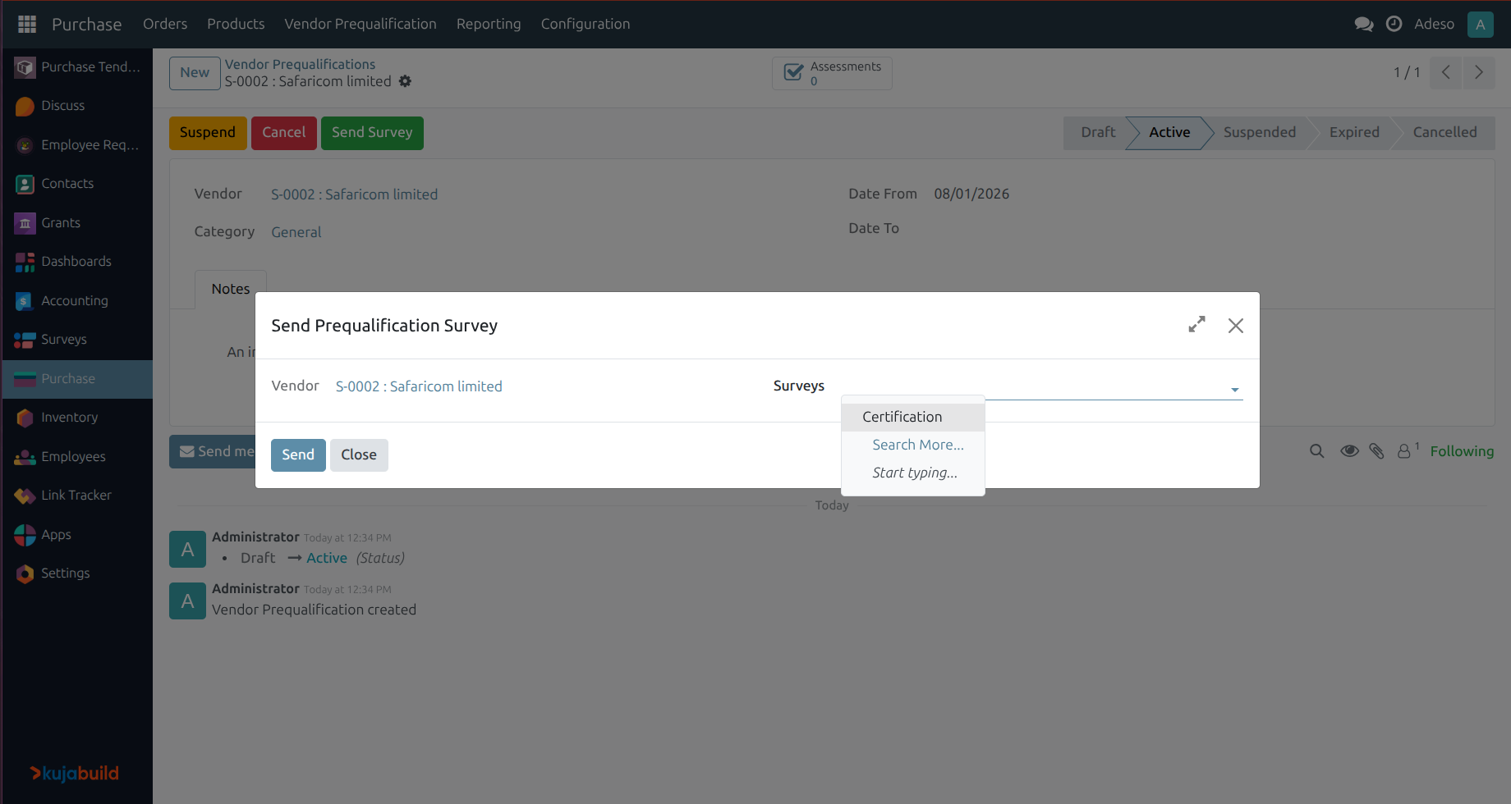This screenshot has height=804, width=1511.
Task: Click the Adeso company name in top bar
Action: click(x=1434, y=24)
